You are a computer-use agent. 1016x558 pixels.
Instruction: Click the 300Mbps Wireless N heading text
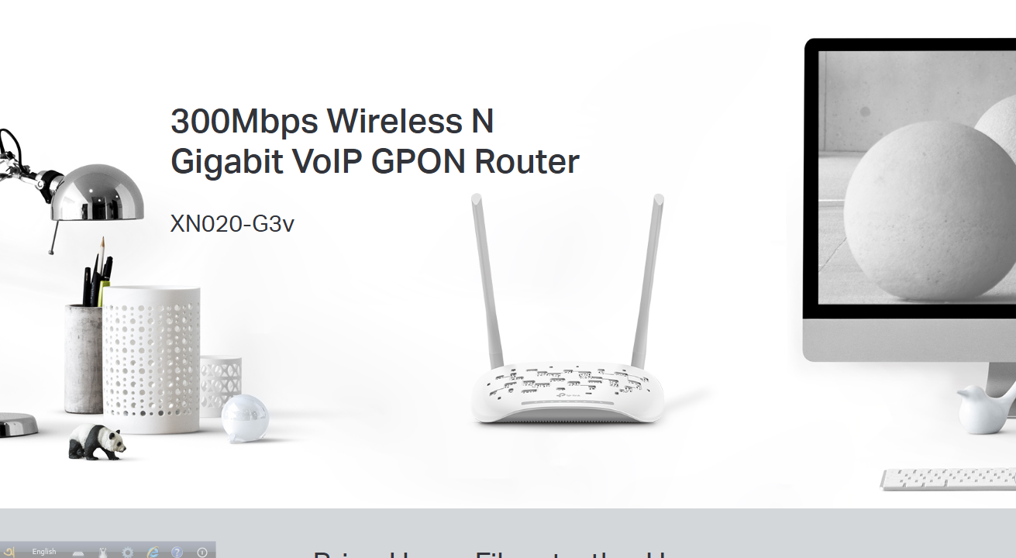332,121
